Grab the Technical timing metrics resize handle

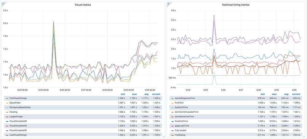pos(304,137)
